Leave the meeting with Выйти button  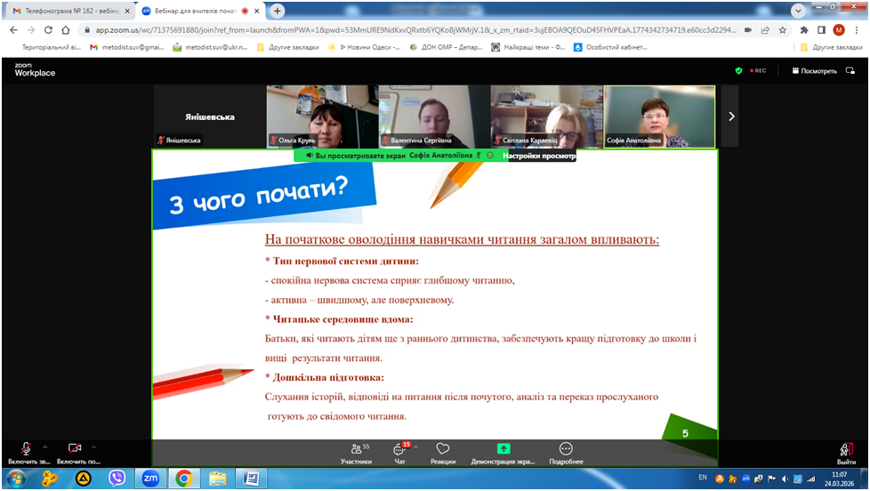click(845, 453)
